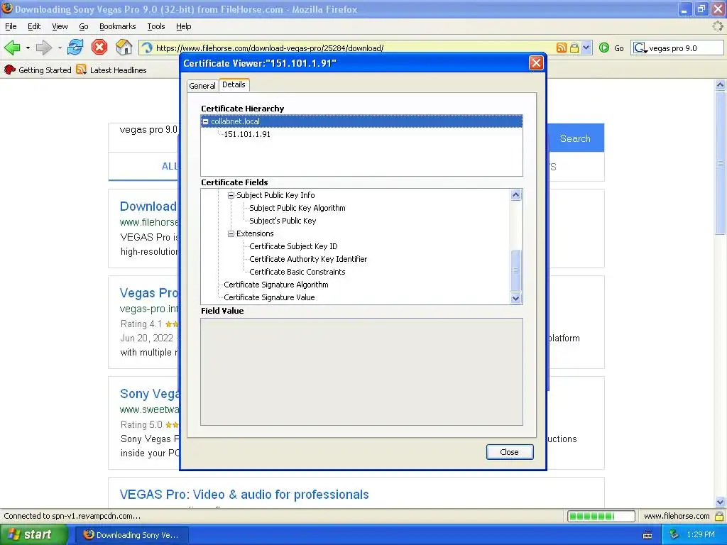Open the Latest Headlines feed bookmark
727x545 pixels.
(x=111, y=70)
